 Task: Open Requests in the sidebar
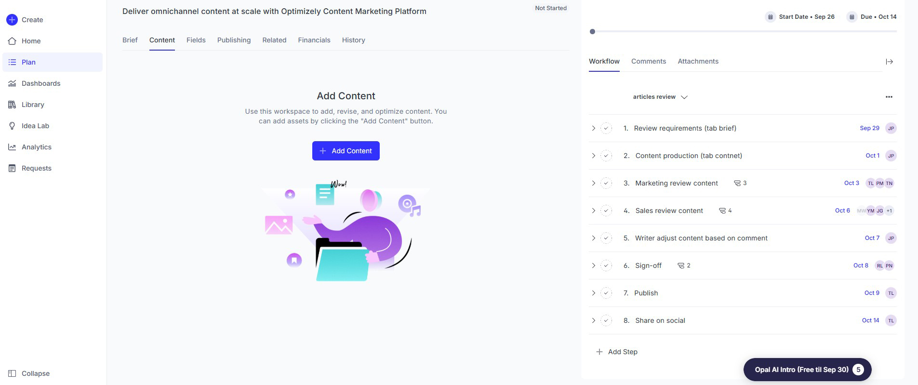(36, 168)
